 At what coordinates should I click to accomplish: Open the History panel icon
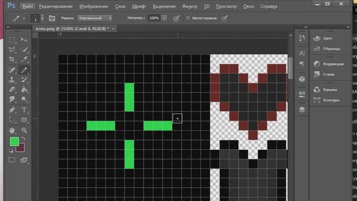tap(302, 38)
